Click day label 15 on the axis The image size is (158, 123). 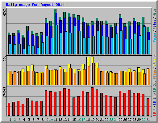(x=74, y=120)
